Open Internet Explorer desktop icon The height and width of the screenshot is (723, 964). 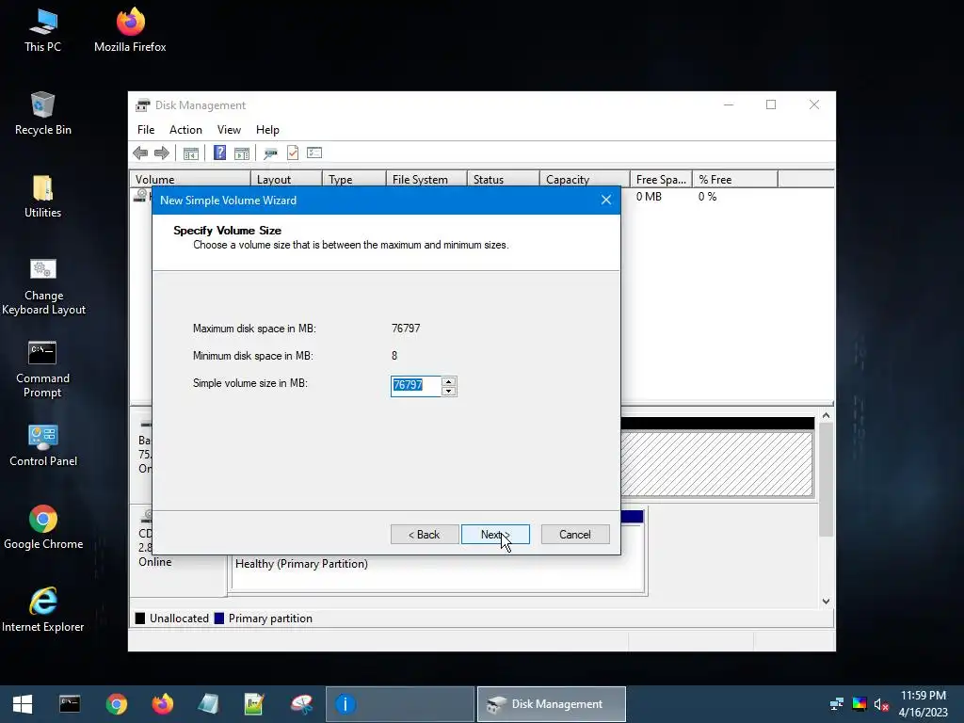coord(42,610)
